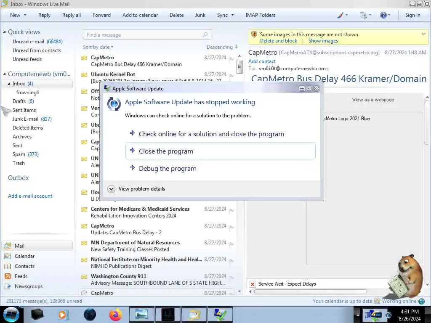
Task: Choose Close the program option
Action: click(x=221, y=151)
